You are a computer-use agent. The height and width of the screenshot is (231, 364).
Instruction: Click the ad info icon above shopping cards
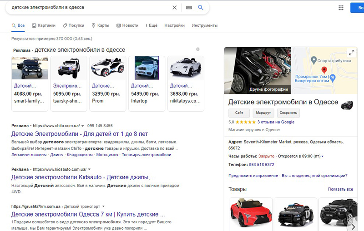point(198,49)
